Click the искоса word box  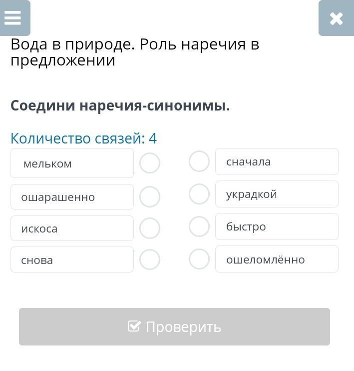[x=72, y=228]
